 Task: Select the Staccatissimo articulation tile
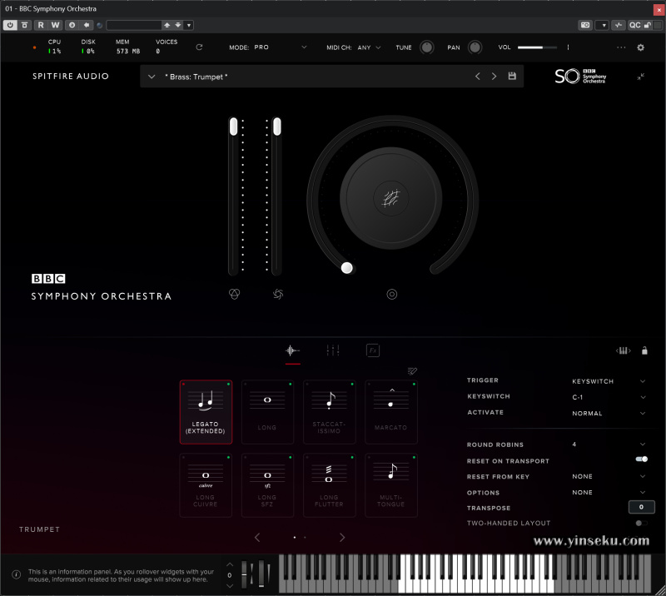tap(330, 411)
